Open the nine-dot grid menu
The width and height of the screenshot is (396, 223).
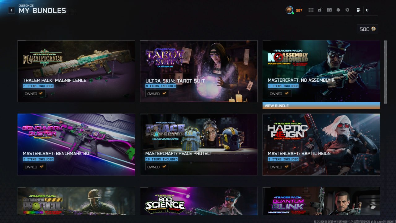tap(311, 10)
